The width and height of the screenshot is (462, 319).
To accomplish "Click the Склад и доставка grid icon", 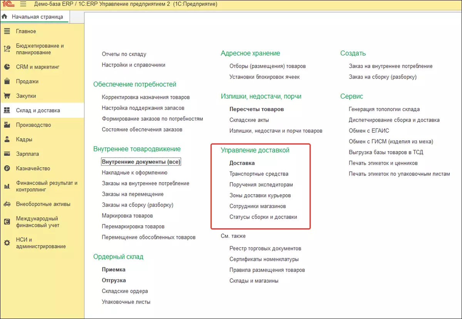I will (7, 110).
